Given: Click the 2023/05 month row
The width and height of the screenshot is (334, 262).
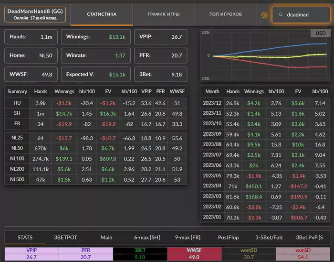Looking at the screenshot, I should click(265, 176).
